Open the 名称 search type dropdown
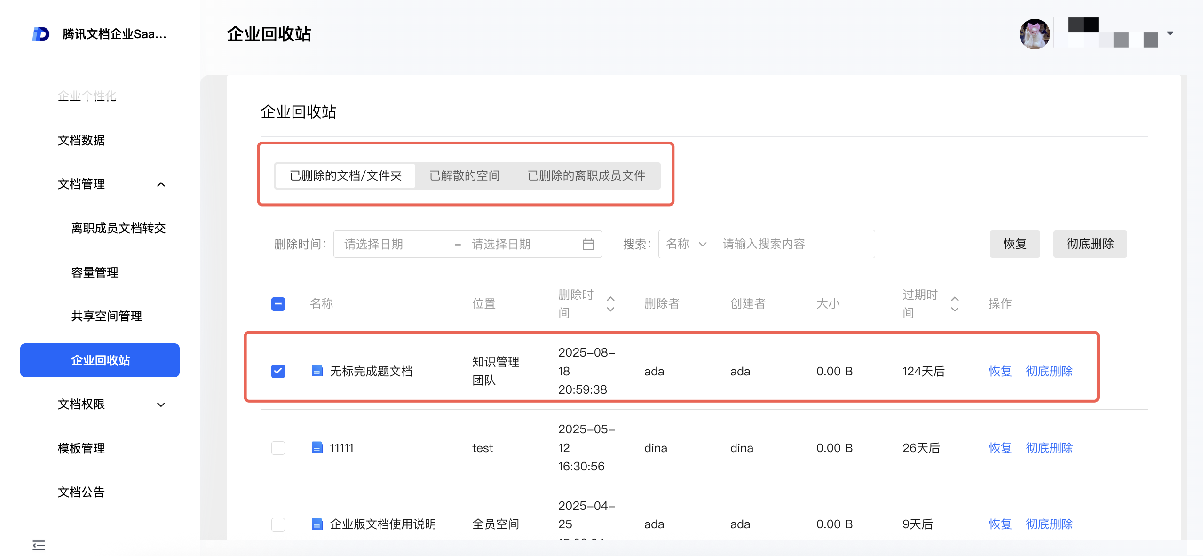Screen dimensions: 1203x556 686,244
